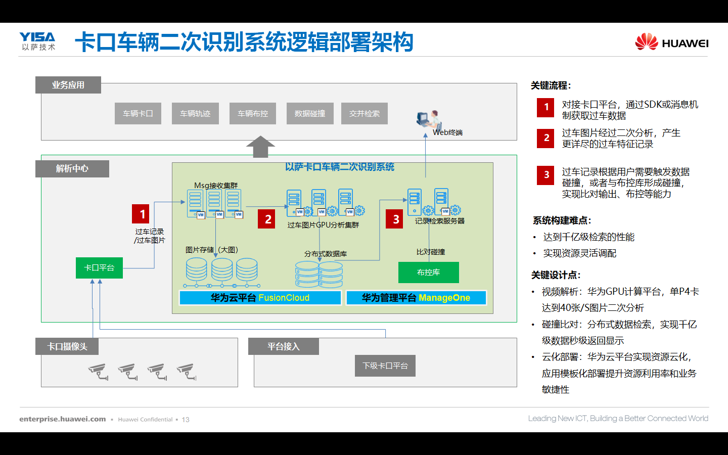Click the 分布式数据库 cylinder cluster icon

tap(319, 274)
